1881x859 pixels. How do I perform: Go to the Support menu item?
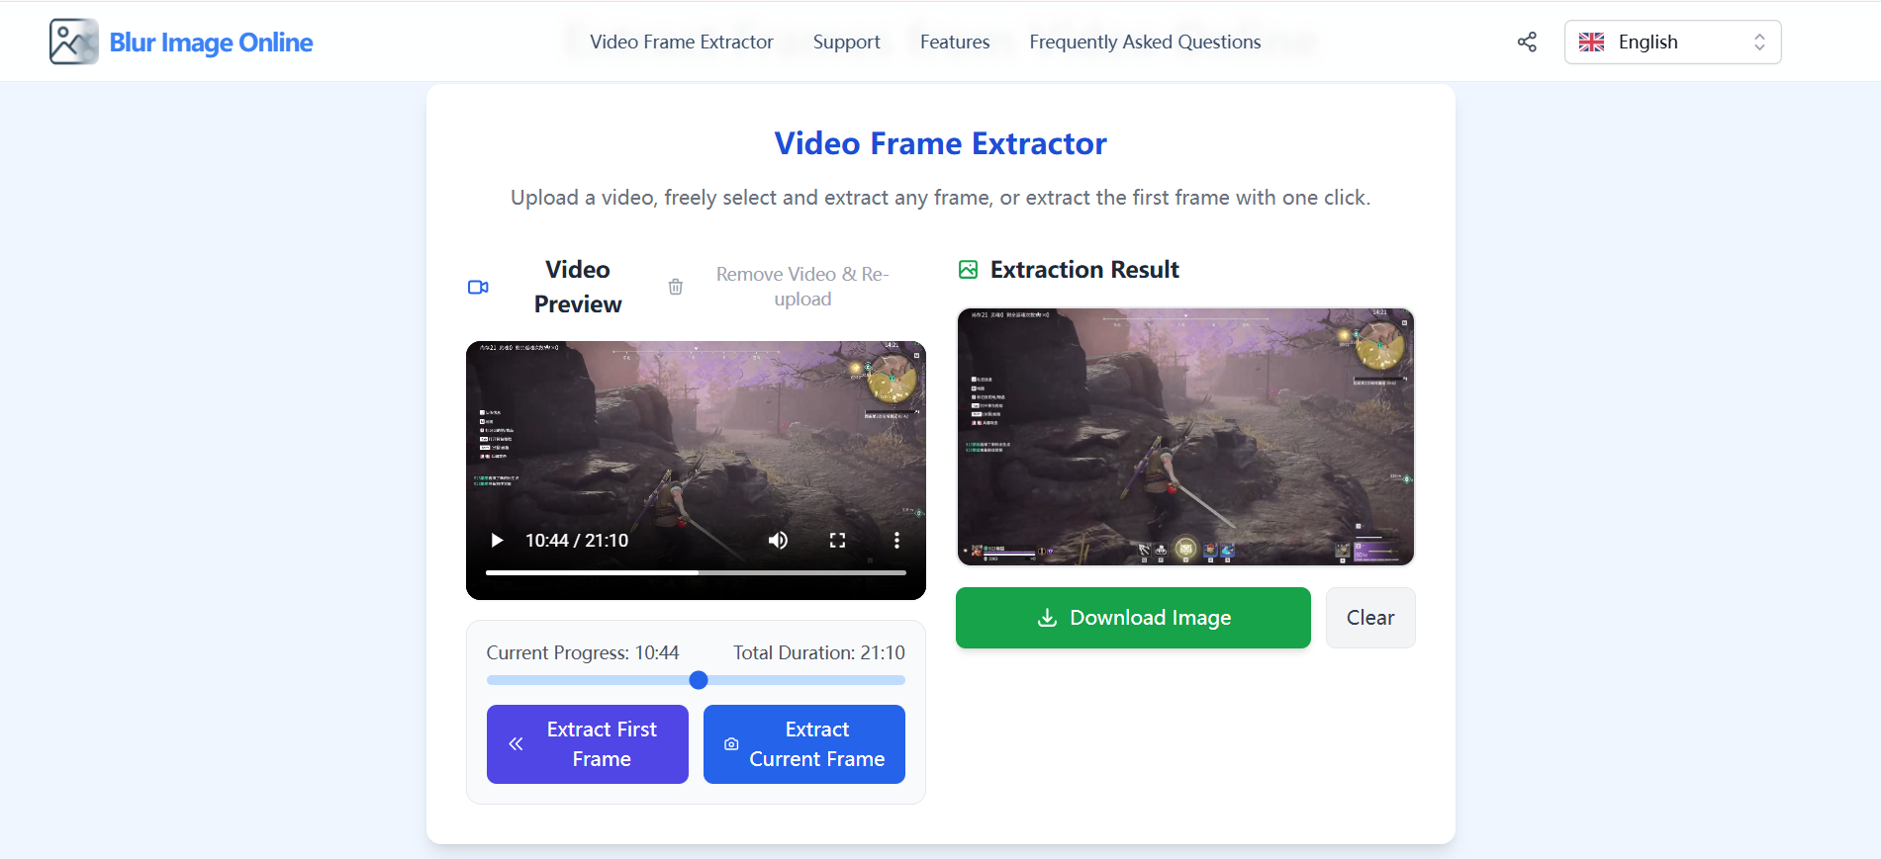coord(846,42)
